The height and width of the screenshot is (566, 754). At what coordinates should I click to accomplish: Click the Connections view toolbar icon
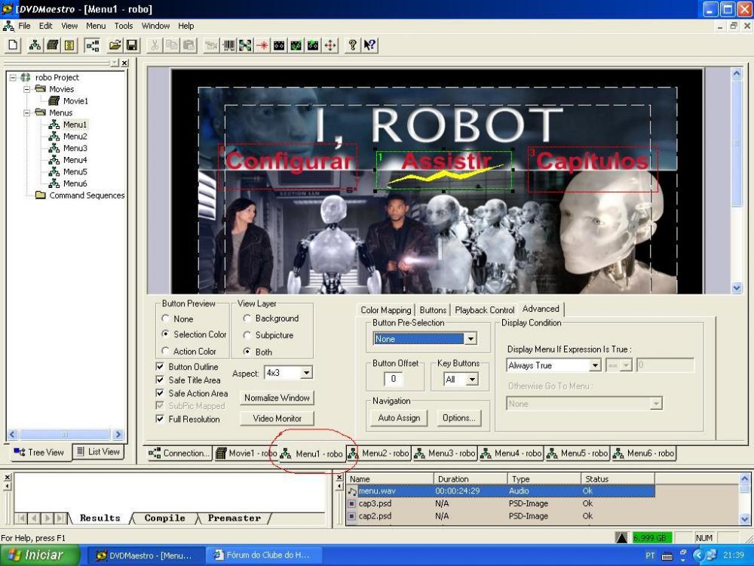click(x=93, y=45)
